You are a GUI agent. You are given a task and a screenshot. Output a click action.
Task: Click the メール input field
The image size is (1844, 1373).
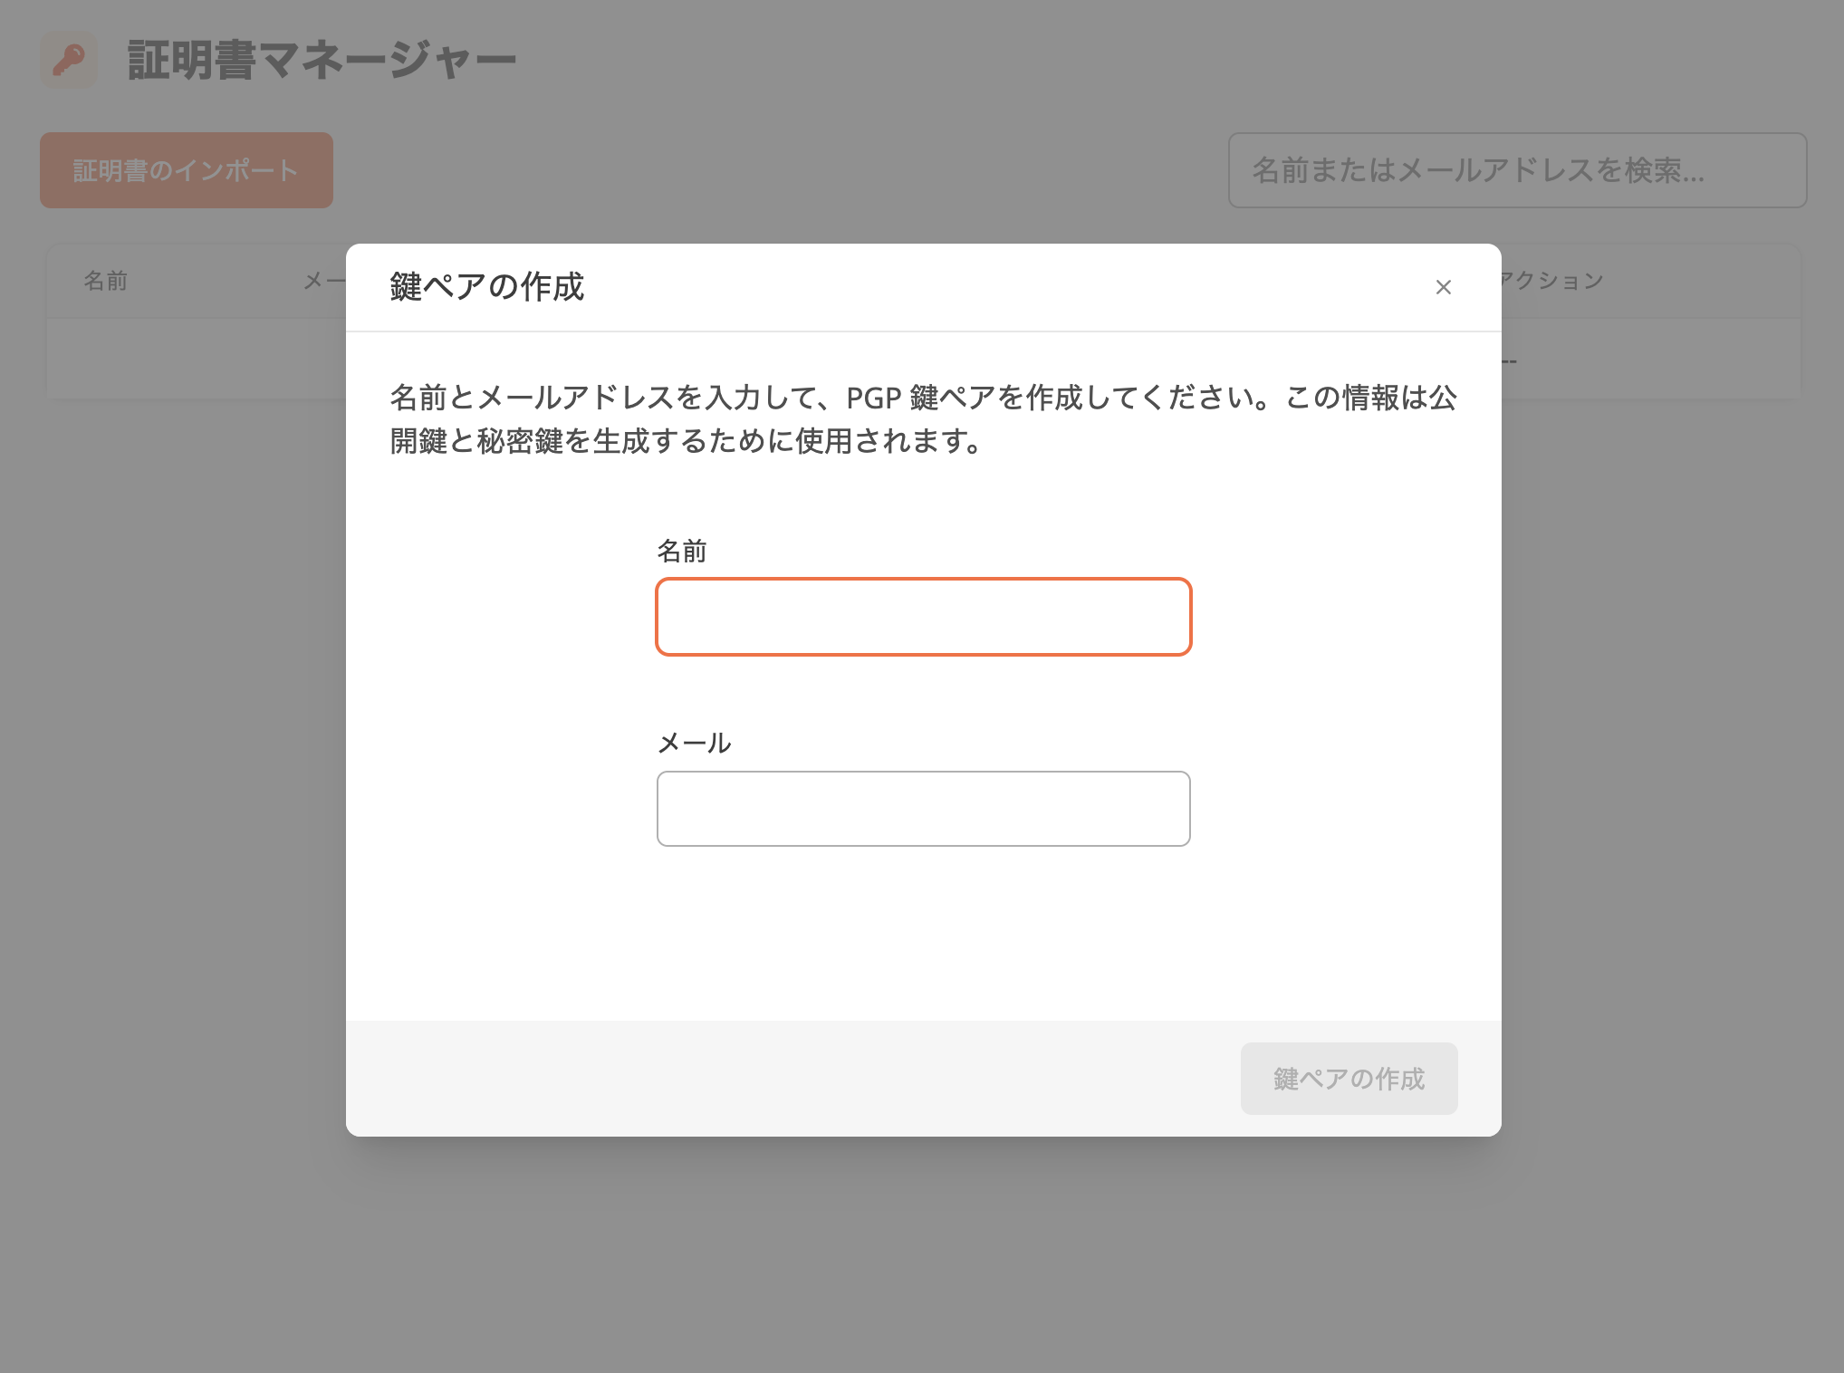click(924, 809)
